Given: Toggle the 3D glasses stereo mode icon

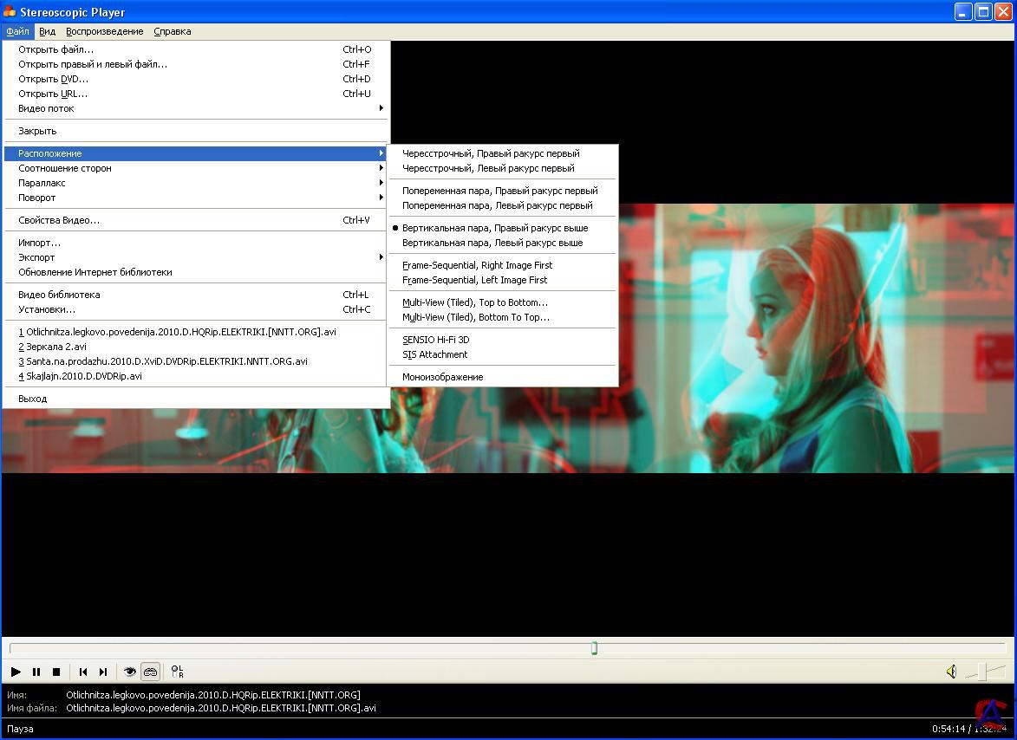Looking at the screenshot, I should (150, 672).
